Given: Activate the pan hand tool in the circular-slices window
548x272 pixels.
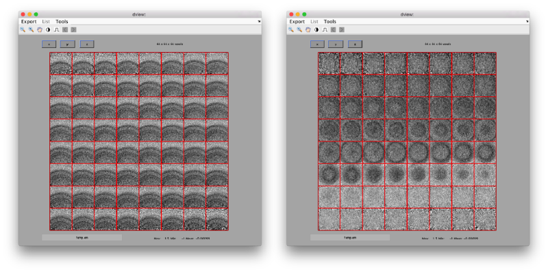Looking at the screenshot, I should [308, 29].
